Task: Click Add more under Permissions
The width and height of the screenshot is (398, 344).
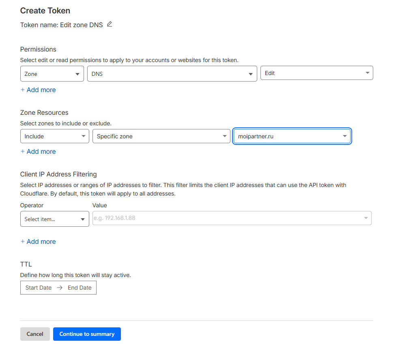Action: pos(41,90)
